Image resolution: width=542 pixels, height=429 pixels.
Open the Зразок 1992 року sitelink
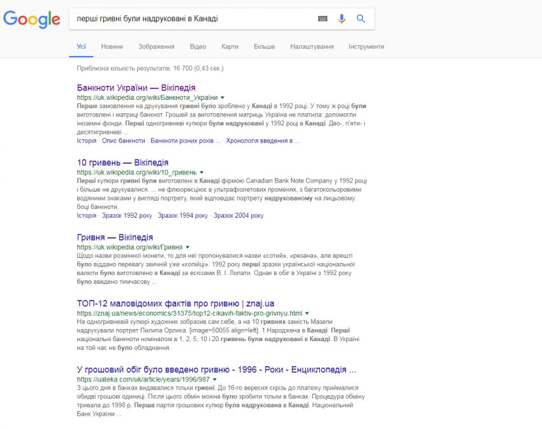tap(127, 215)
